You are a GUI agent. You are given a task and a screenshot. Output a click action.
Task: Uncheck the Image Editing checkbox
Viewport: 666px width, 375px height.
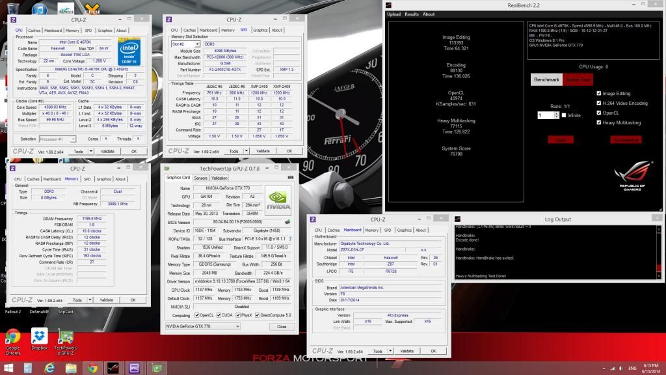[x=598, y=93]
